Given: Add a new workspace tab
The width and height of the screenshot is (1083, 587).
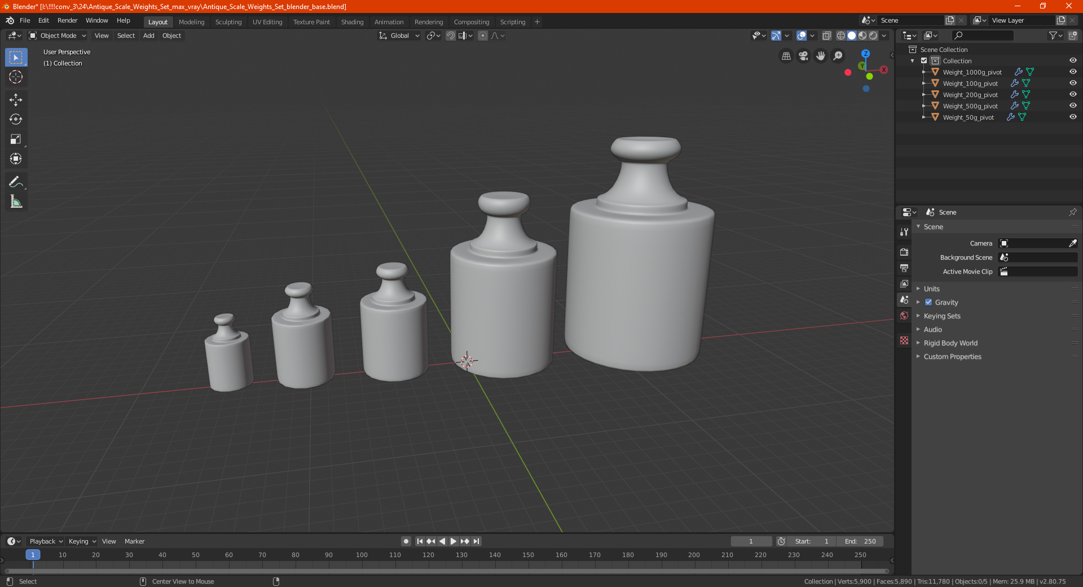Looking at the screenshot, I should (x=537, y=22).
